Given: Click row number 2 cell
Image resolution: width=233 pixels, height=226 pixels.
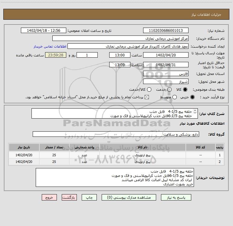Looking at the screenshot, I should [220, 162].
